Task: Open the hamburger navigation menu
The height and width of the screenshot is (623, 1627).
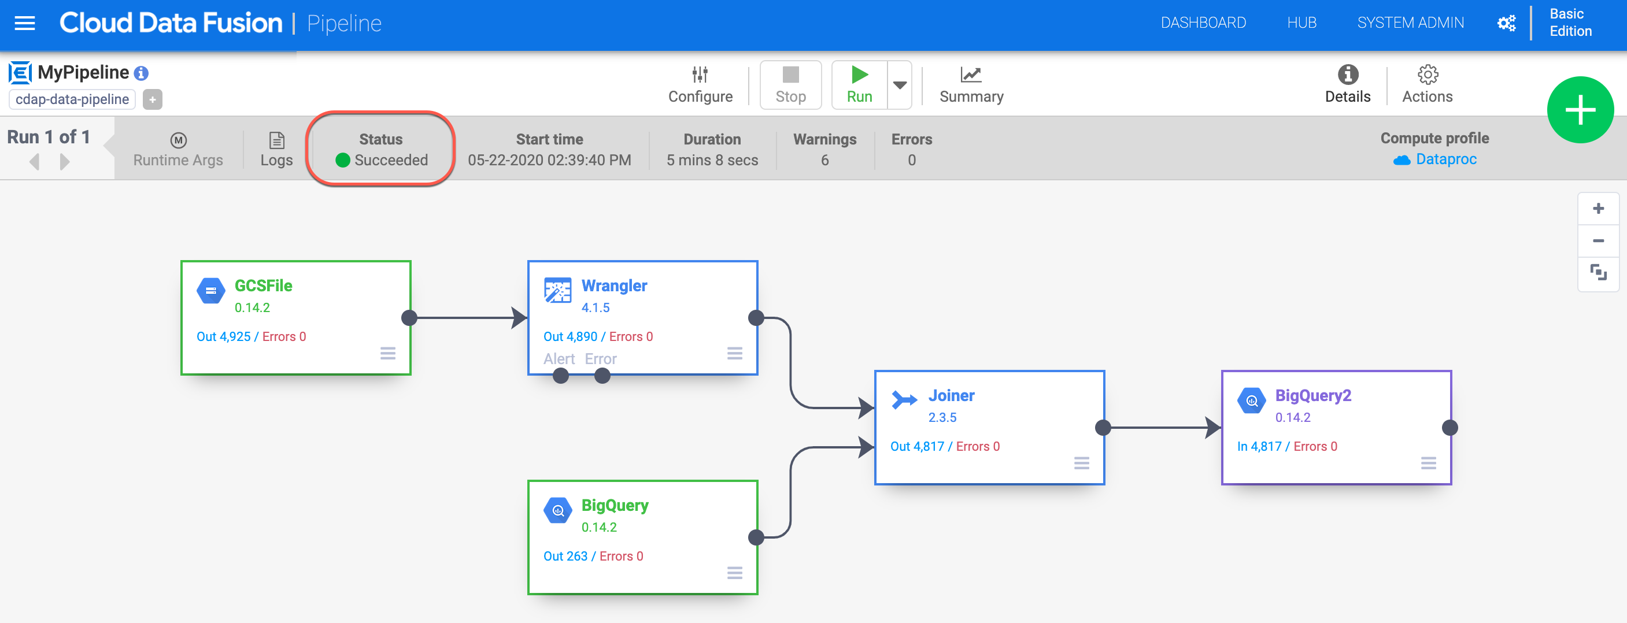Action: click(x=25, y=23)
